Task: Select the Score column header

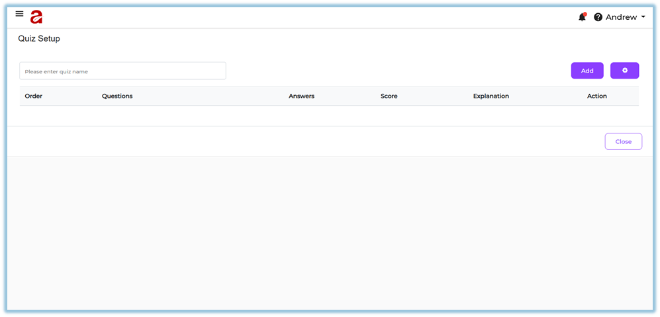Action: tap(389, 96)
